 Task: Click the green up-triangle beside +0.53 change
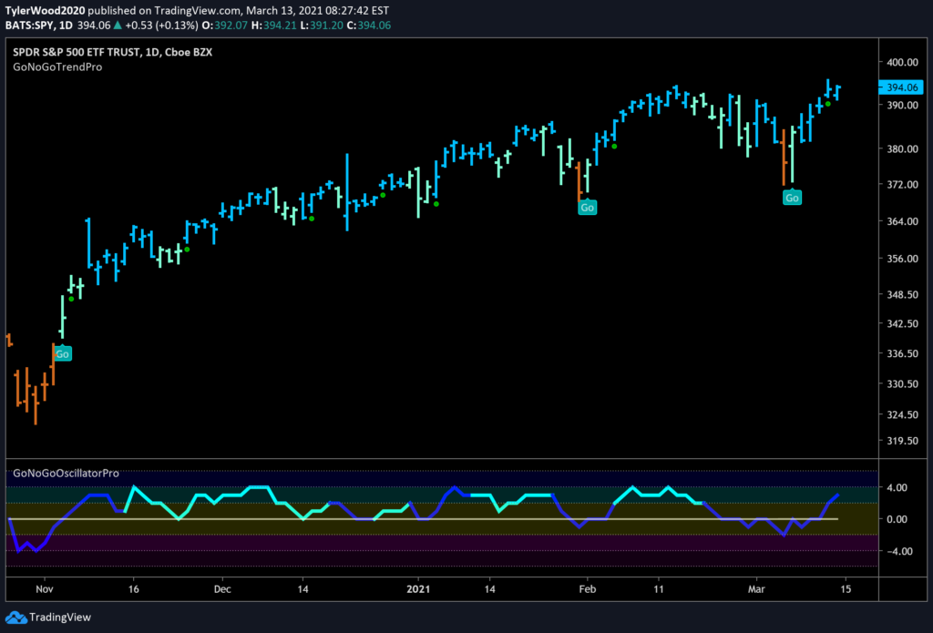[119, 25]
